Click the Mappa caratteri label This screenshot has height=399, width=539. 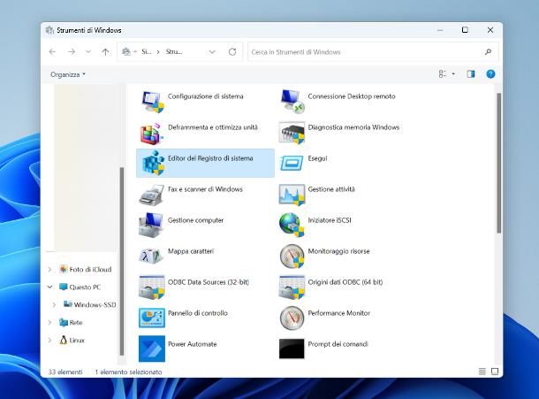pos(191,251)
